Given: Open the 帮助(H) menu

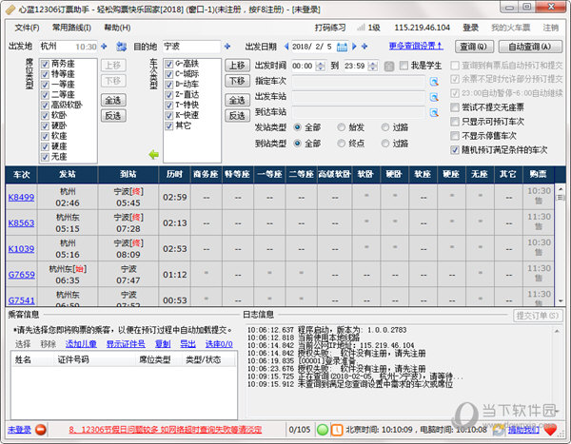Looking at the screenshot, I should pos(117,28).
